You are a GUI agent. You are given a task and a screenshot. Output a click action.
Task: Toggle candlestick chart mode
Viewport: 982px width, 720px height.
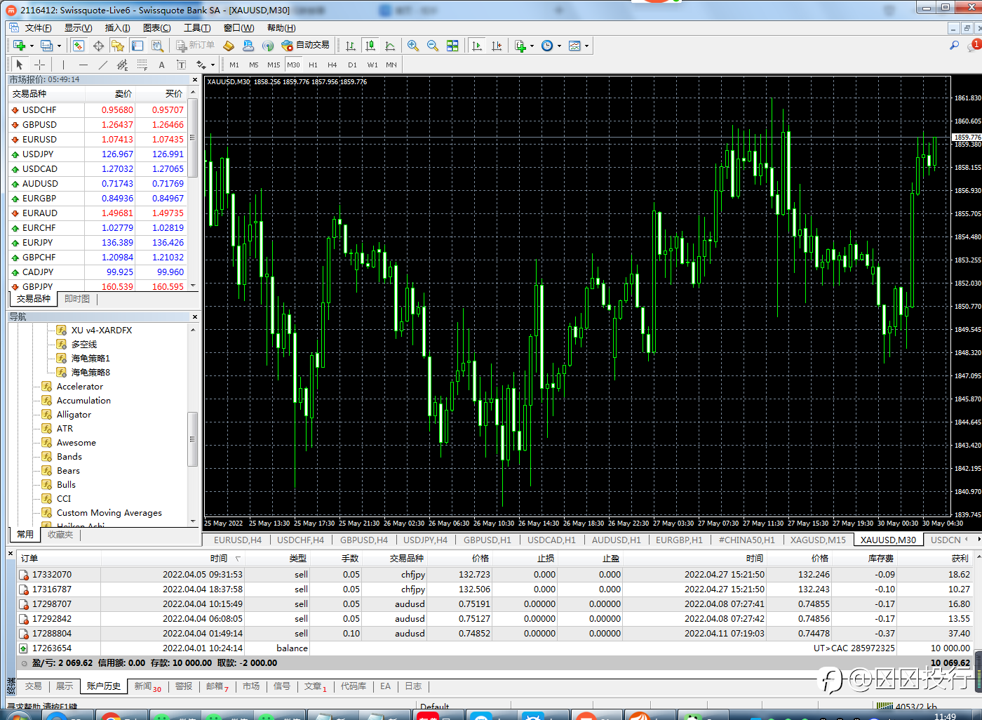pos(370,46)
